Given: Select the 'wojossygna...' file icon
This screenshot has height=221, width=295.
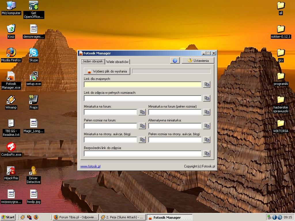Looking at the screenshot, I should tap(11, 197).
